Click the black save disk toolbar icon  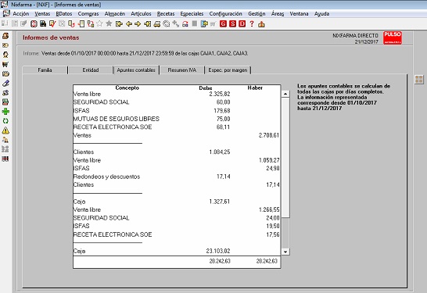coord(43,24)
